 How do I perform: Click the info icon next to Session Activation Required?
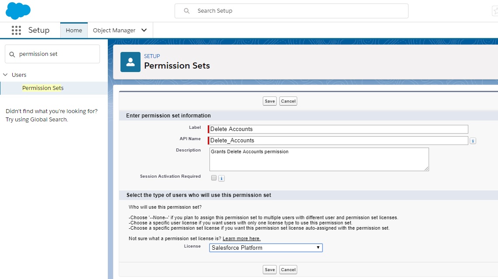(x=221, y=178)
